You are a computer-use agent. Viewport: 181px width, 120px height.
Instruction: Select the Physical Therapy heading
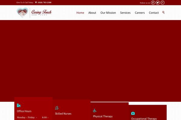click(103, 116)
